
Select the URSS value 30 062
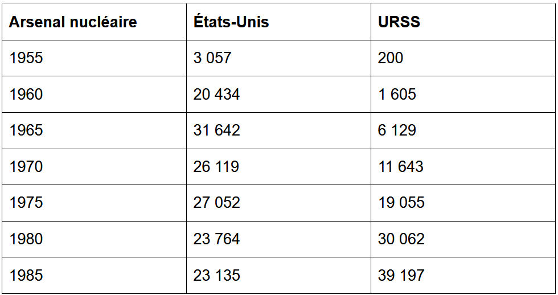click(x=463, y=239)
